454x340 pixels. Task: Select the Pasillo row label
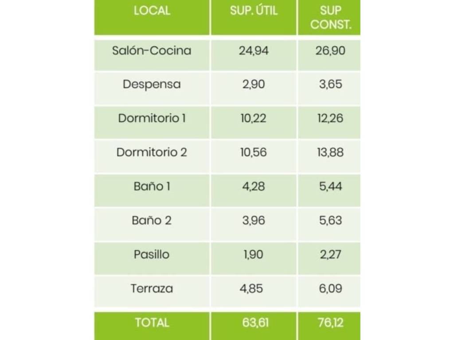[x=152, y=255]
